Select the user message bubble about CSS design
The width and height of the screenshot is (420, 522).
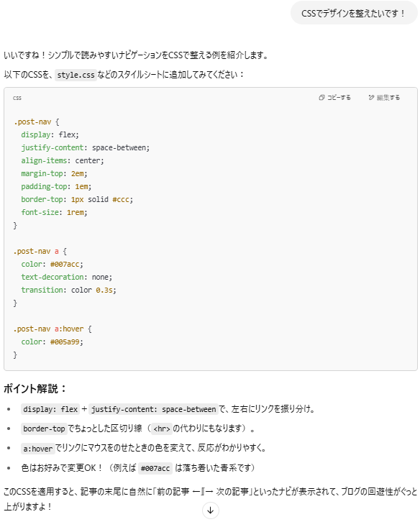pos(354,14)
